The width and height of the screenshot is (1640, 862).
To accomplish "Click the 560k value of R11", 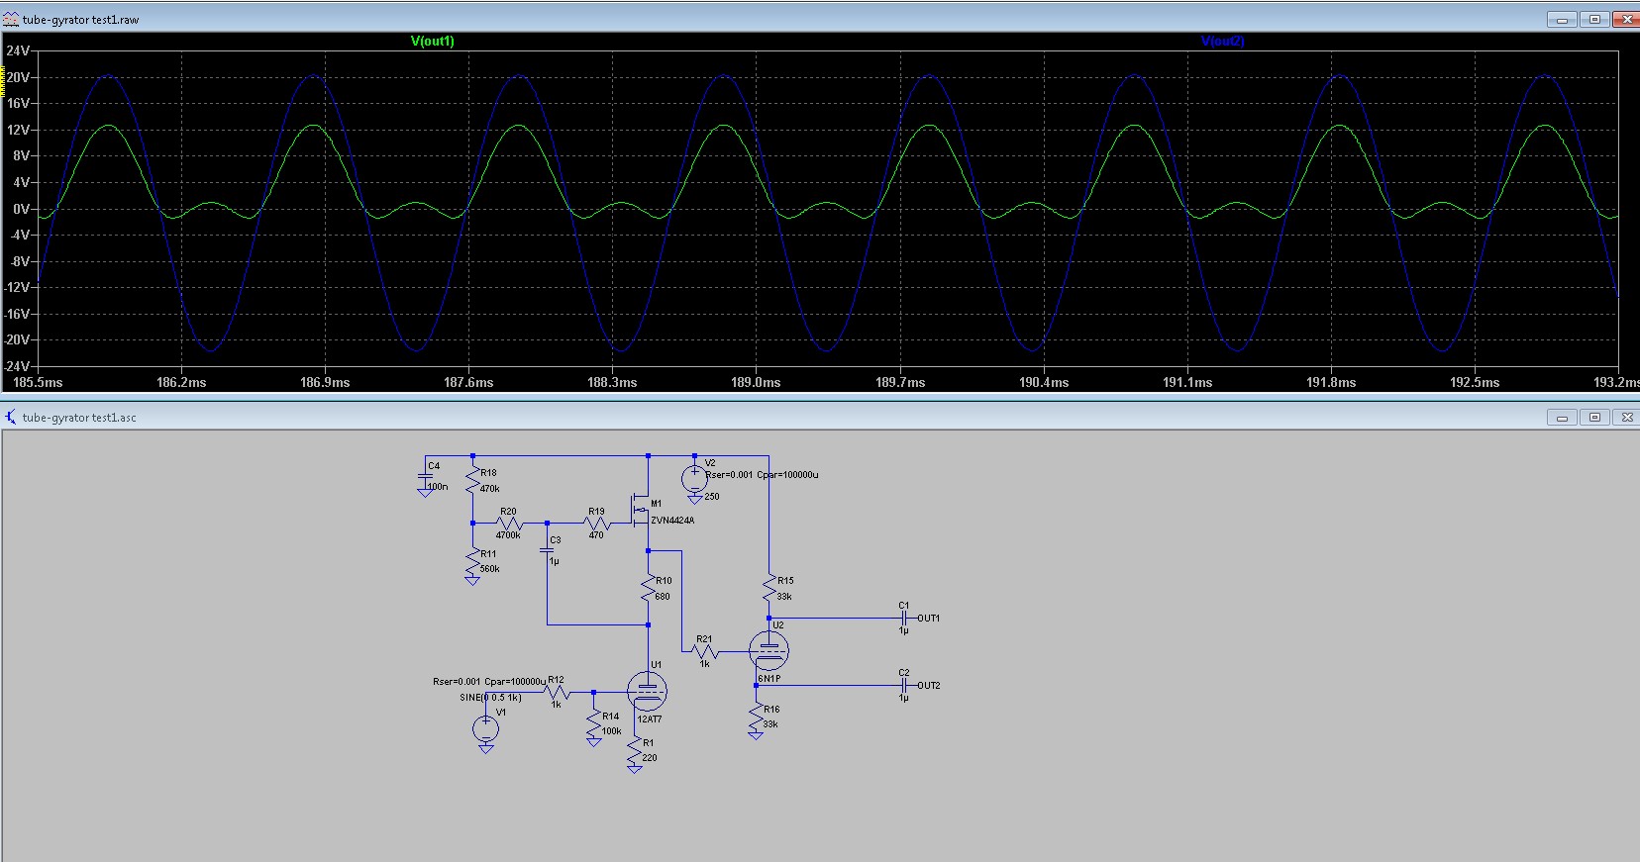I will 490,569.
